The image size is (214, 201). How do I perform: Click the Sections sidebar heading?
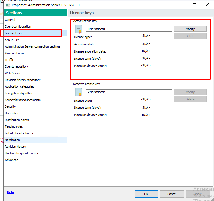(x=14, y=13)
